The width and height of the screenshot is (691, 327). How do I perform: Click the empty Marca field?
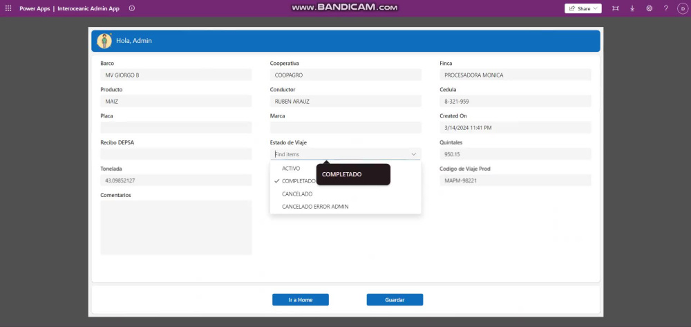(346, 128)
